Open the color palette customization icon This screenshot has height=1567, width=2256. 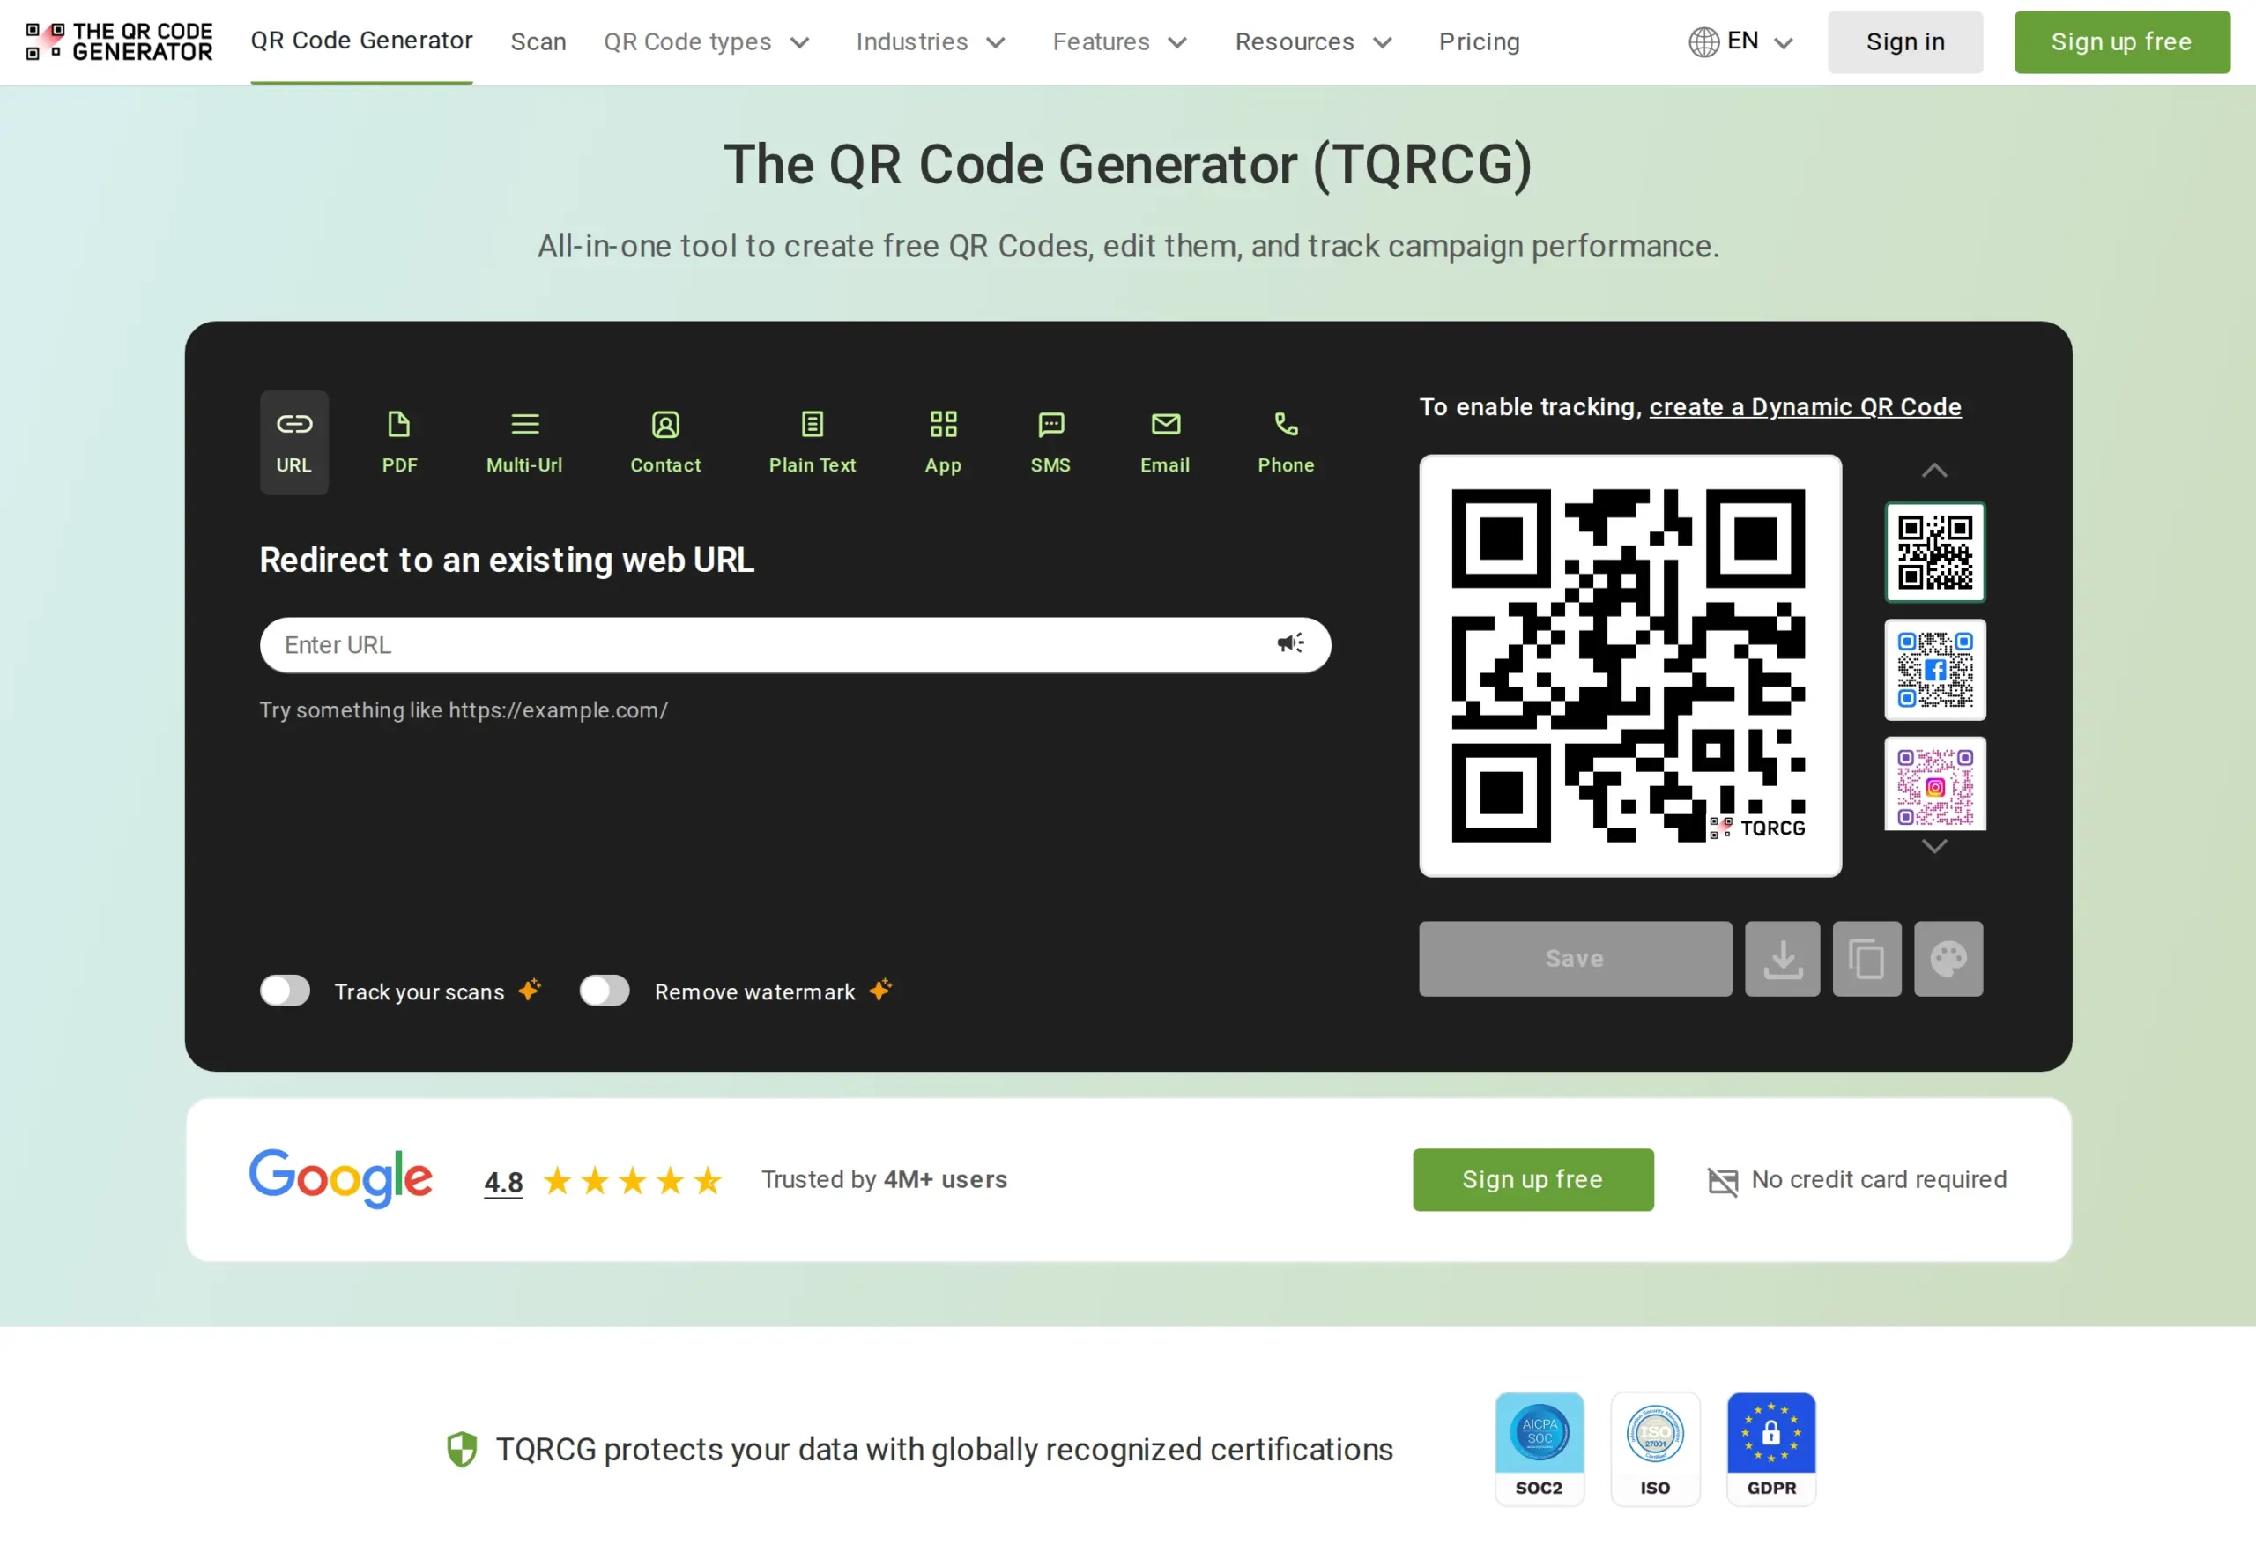[x=1948, y=958]
